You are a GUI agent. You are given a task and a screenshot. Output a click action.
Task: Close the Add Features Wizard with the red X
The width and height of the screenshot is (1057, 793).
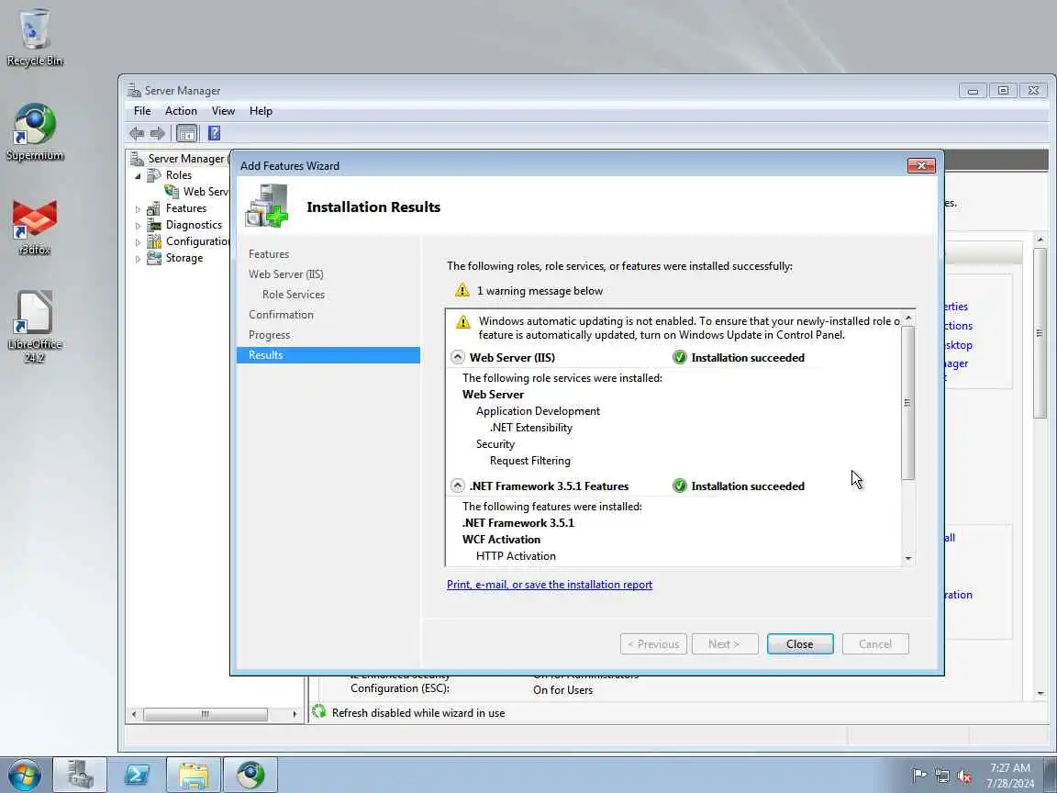coord(921,166)
